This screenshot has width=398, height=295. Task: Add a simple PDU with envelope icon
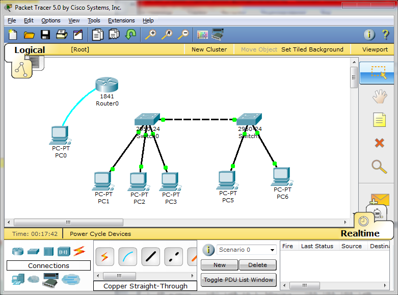[x=380, y=199]
